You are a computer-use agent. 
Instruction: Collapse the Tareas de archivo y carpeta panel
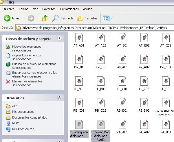coord(59,38)
